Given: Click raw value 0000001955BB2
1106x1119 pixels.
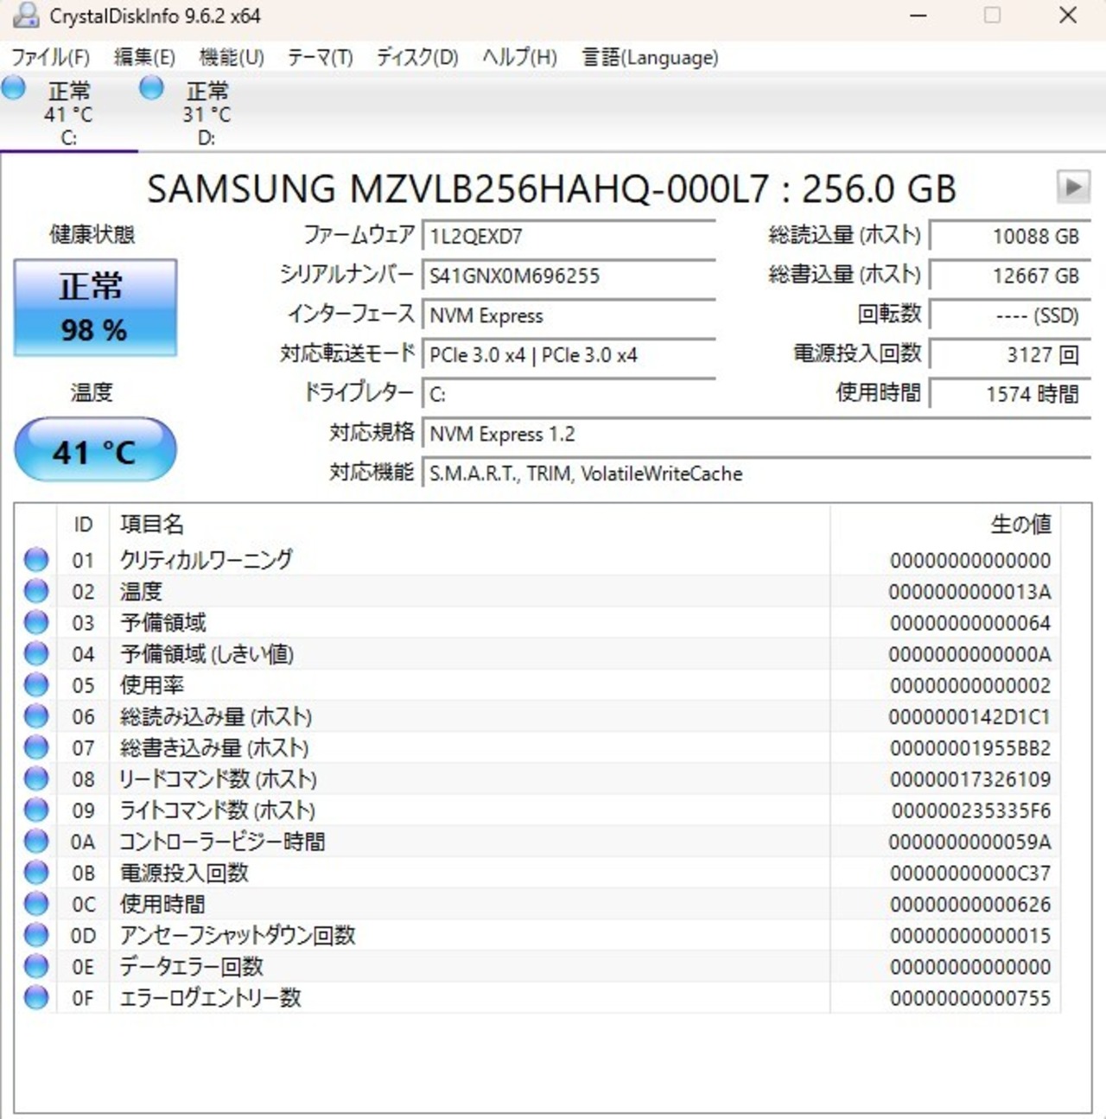Looking at the screenshot, I should pos(970,747).
